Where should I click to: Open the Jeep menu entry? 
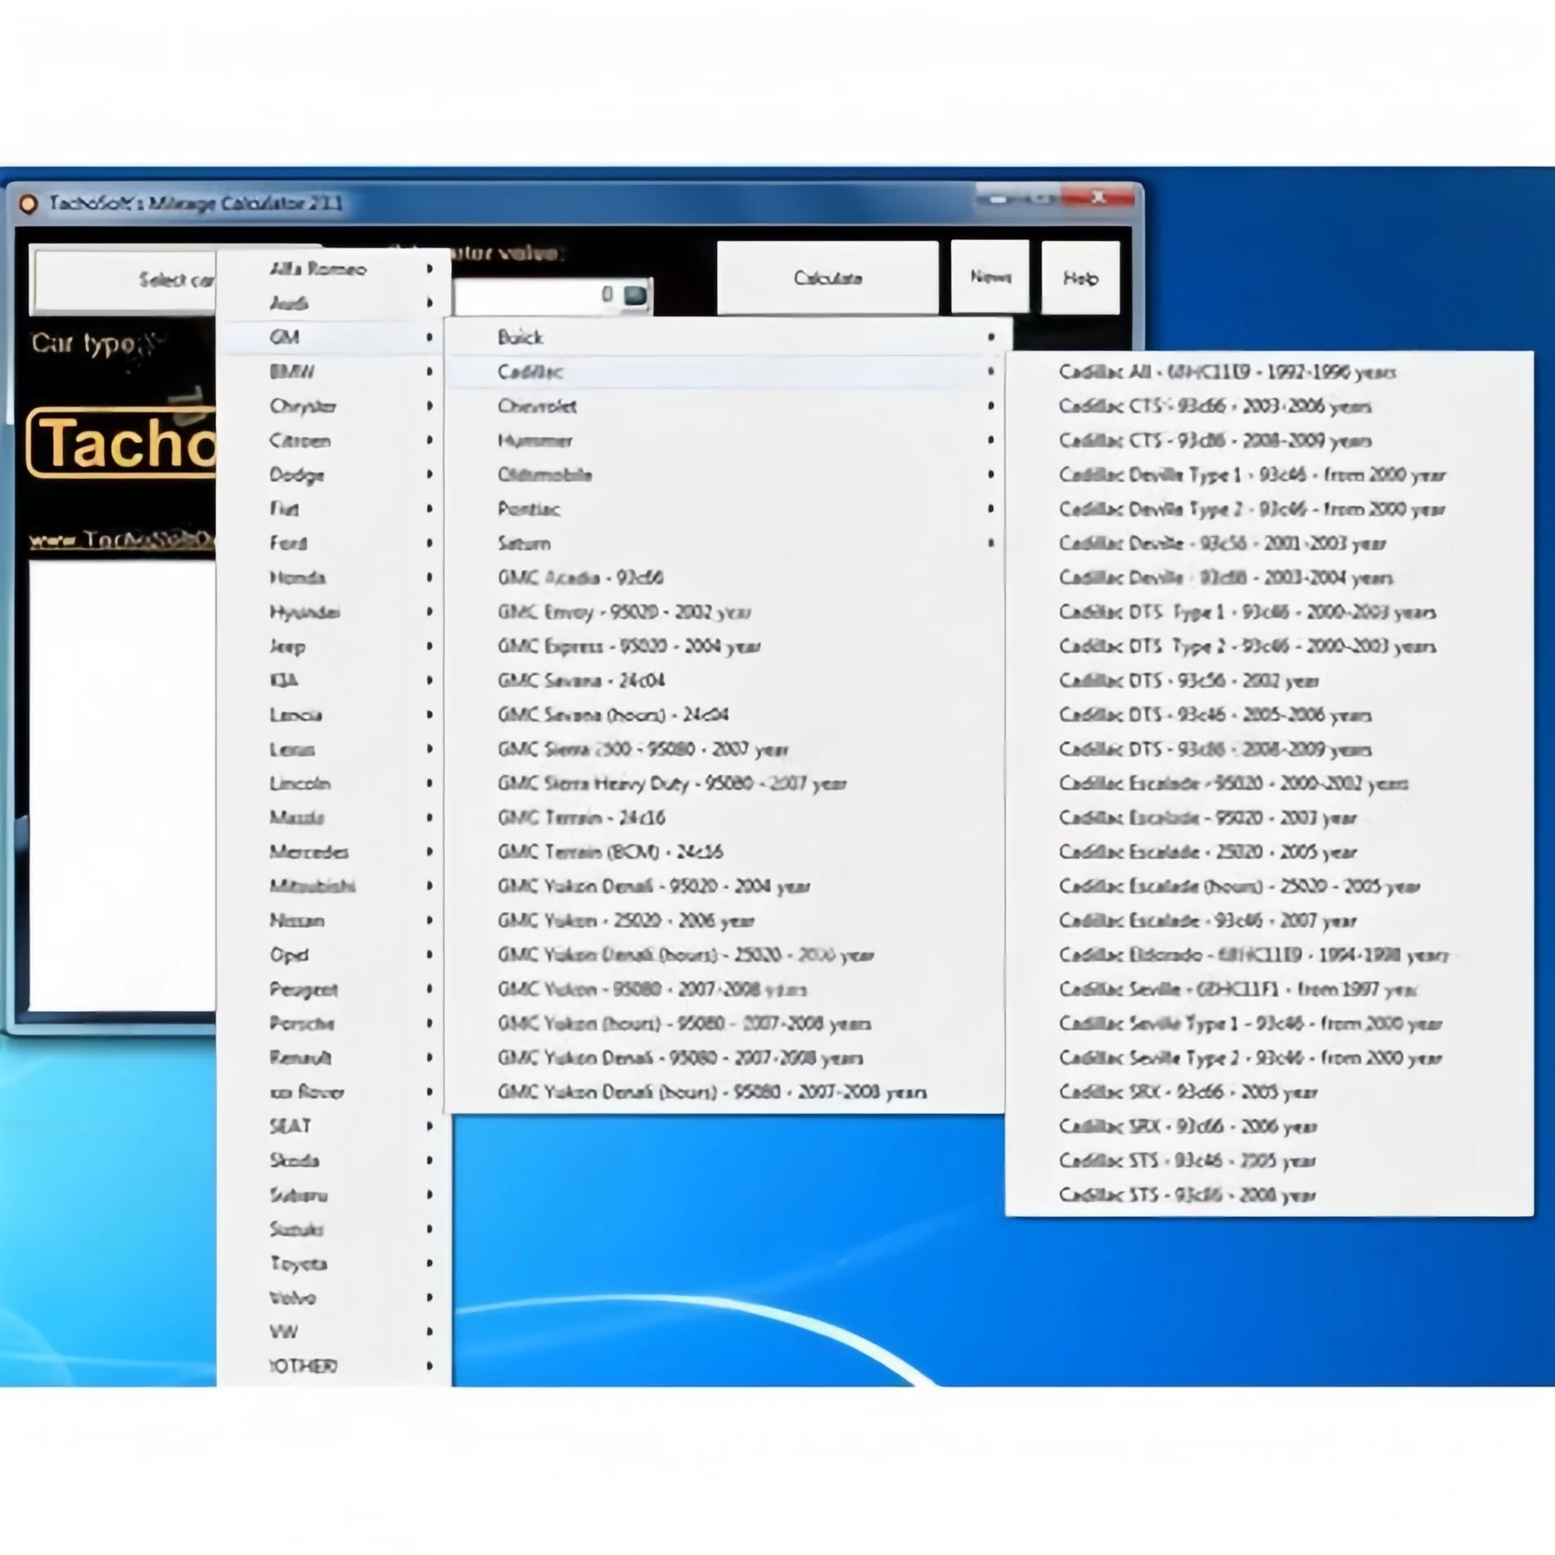tap(334, 646)
